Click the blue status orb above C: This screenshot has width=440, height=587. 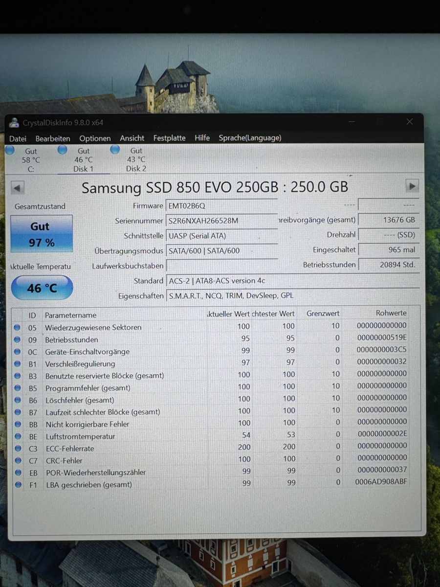[9, 150]
